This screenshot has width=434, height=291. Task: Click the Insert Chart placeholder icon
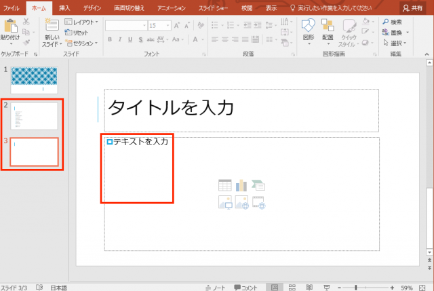241,185
